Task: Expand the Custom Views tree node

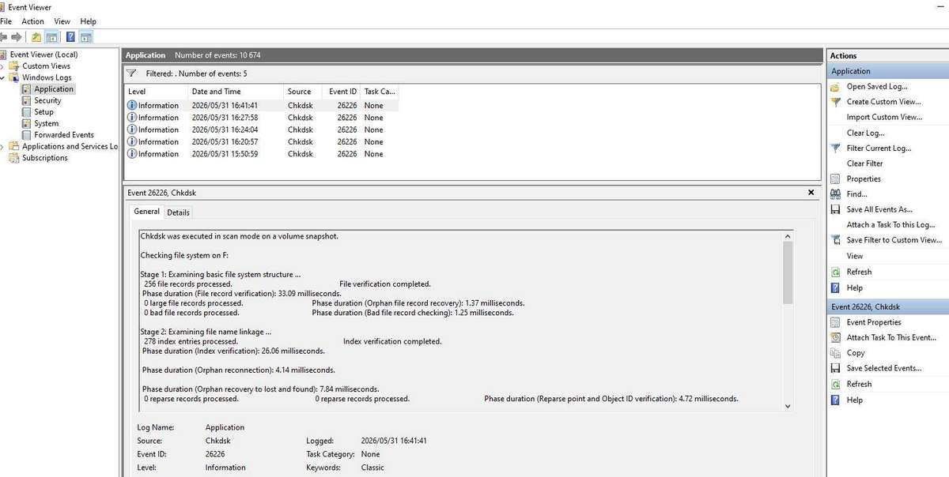Action: 3,66
